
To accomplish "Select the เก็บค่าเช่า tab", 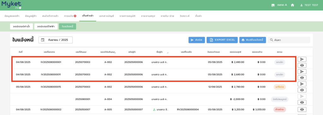I will tap(88, 16).
